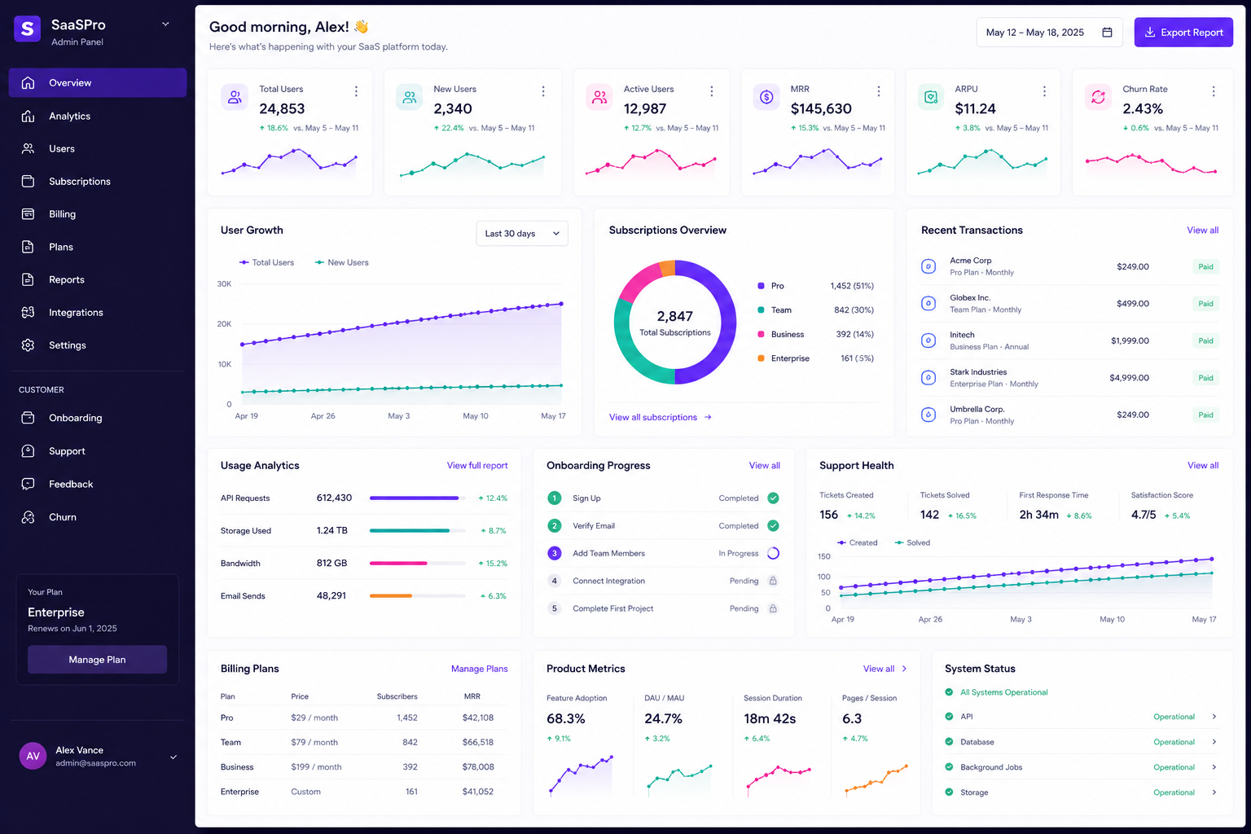Screen dimensions: 1251x834
Task: Click the Sign Up completed checkmark
Action: click(773, 498)
